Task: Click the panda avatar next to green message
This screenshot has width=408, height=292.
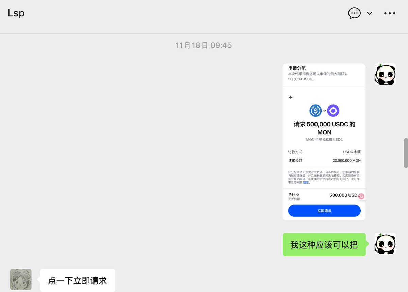Action: pyautogui.click(x=385, y=244)
